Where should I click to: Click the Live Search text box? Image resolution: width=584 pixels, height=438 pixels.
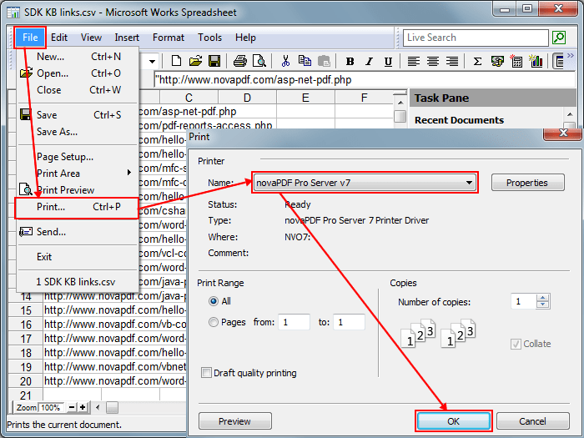pyautogui.click(x=476, y=38)
